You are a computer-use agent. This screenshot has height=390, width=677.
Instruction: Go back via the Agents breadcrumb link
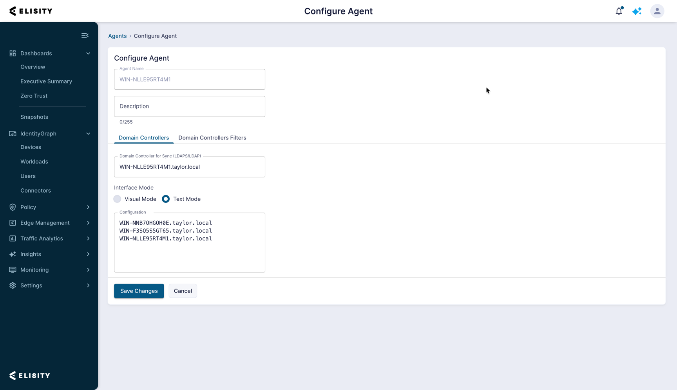coord(118,36)
